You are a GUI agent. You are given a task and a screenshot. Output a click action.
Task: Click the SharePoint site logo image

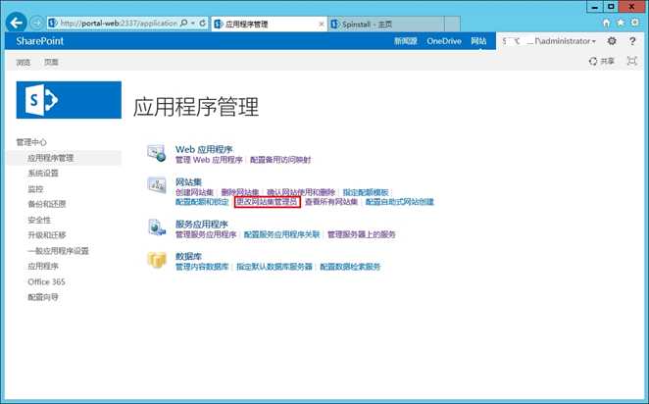pos(69,100)
